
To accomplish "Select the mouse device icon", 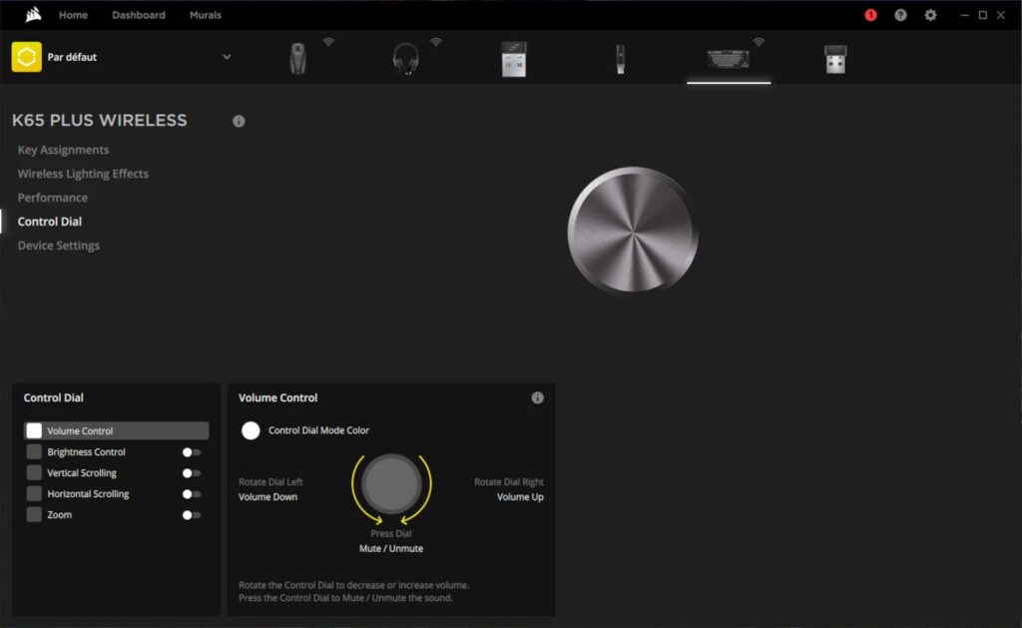I will 297,59.
